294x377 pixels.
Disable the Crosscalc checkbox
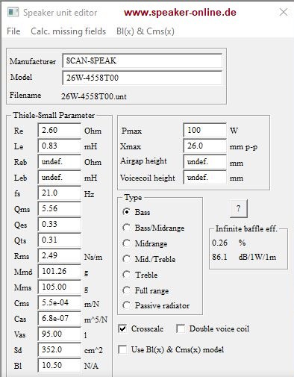(122, 328)
